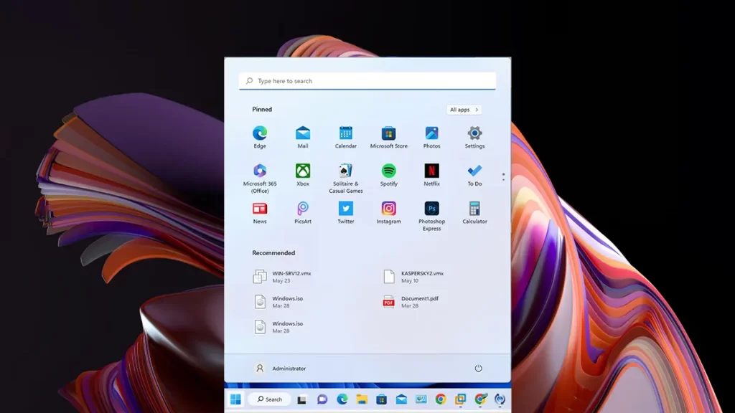The height and width of the screenshot is (413, 735).
Task: Open Settings from the pinned apps
Action: [x=474, y=133]
